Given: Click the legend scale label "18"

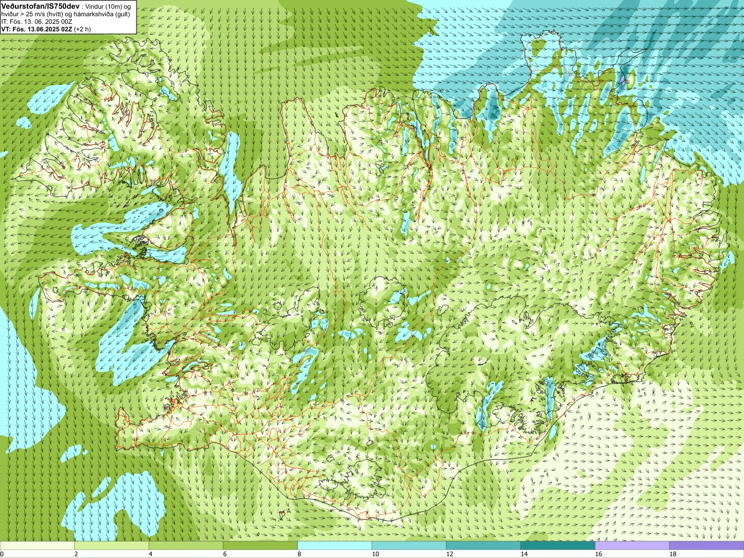Looking at the screenshot, I should 673,554.
